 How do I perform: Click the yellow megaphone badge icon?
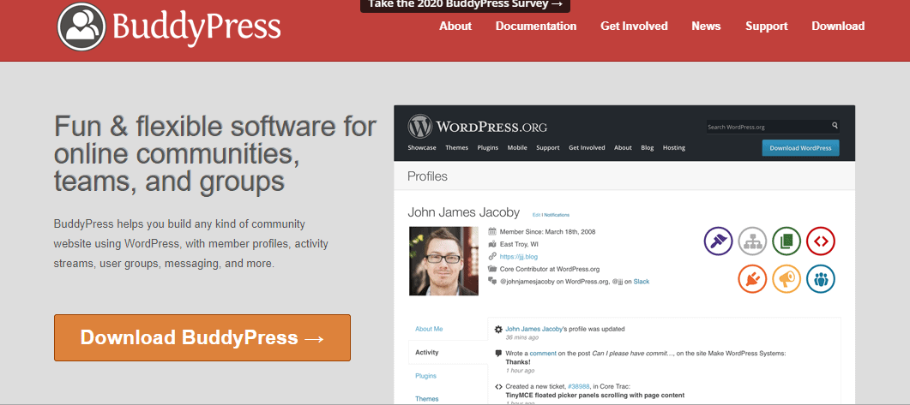786,278
